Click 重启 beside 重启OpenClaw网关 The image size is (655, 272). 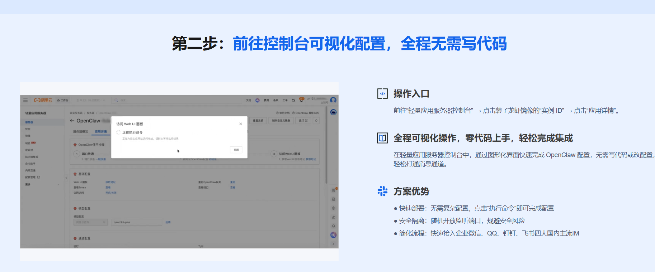coord(233,182)
